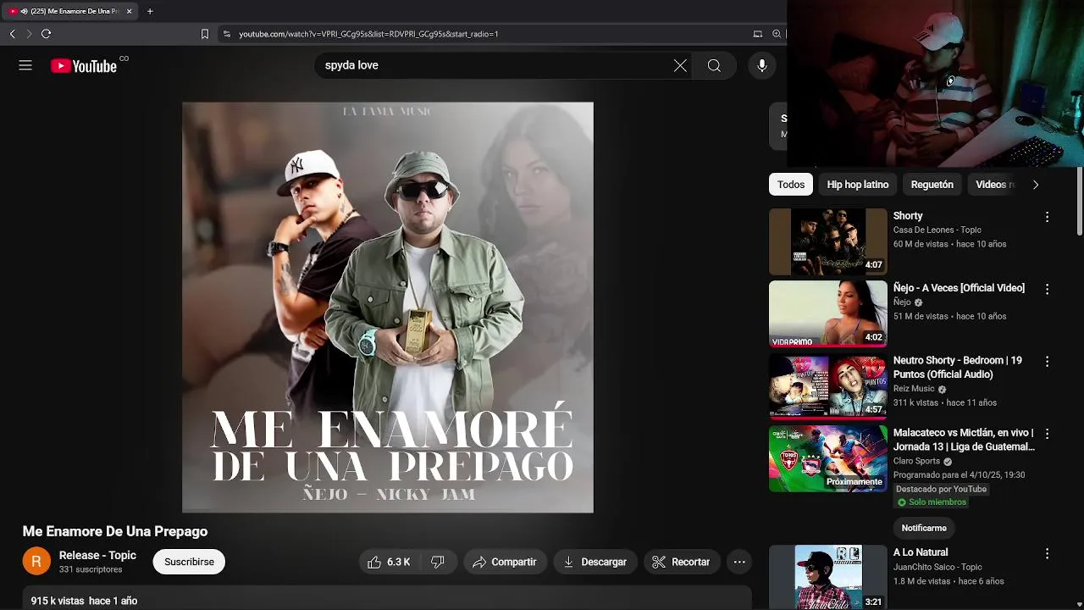Download the video with Descargar

pos(595,562)
